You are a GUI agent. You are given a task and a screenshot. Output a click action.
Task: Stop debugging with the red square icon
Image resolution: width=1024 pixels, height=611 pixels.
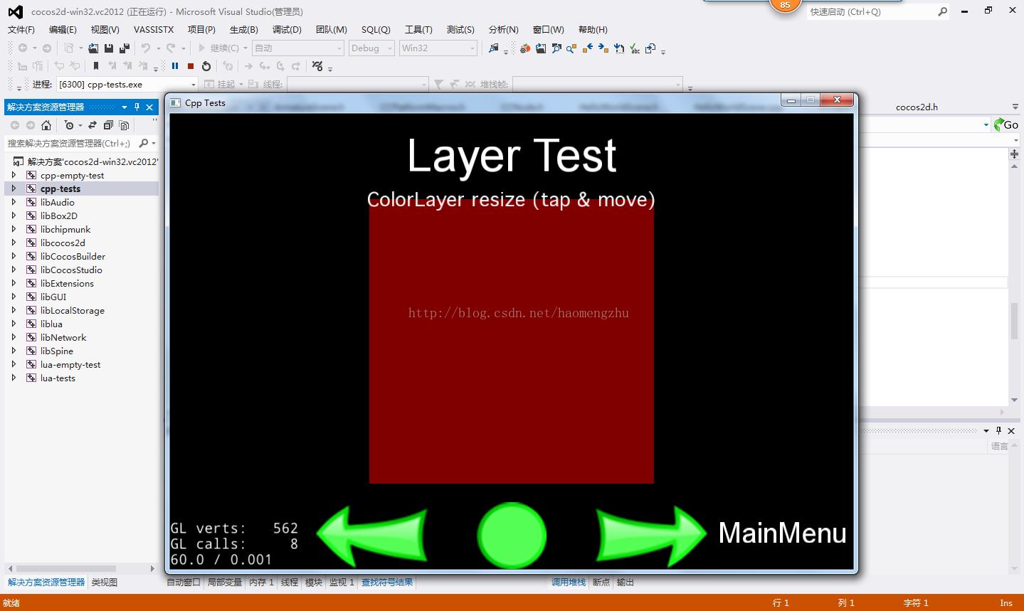(x=191, y=66)
